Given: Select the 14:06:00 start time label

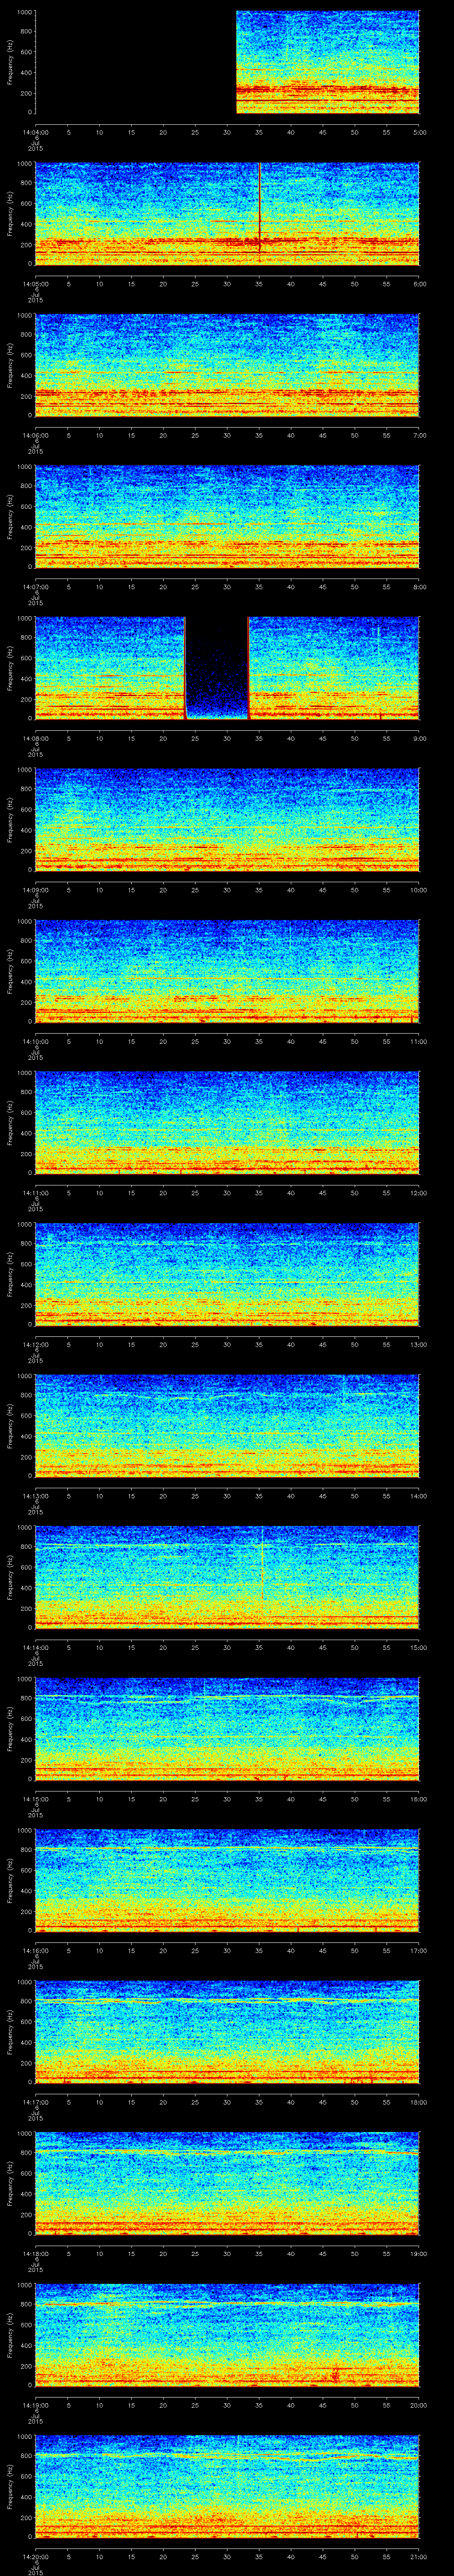Looking at the screenshot, I should (x=35, y=435).
